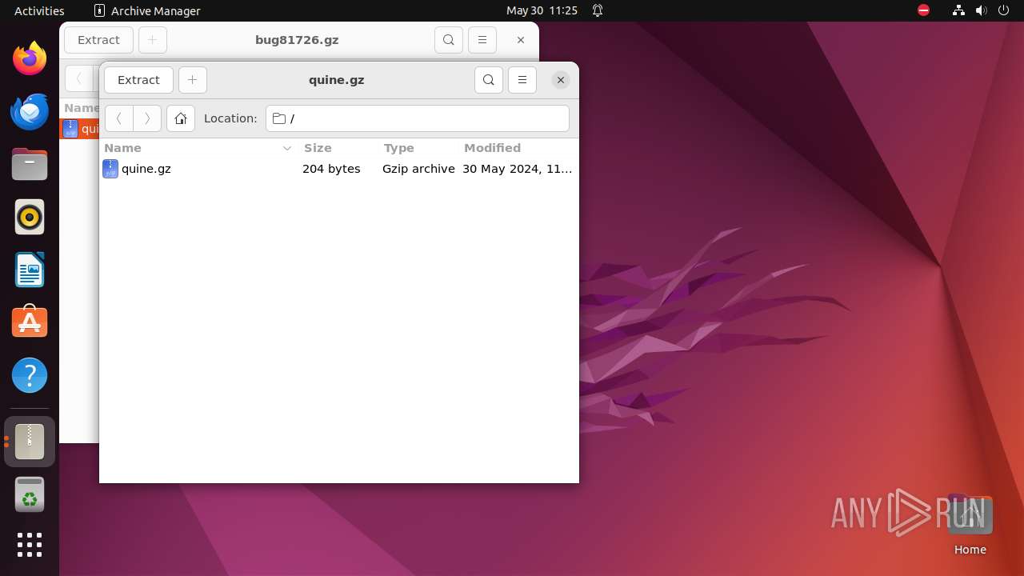
Task: Launch Firefox from dock
Action: pos(30,58)
